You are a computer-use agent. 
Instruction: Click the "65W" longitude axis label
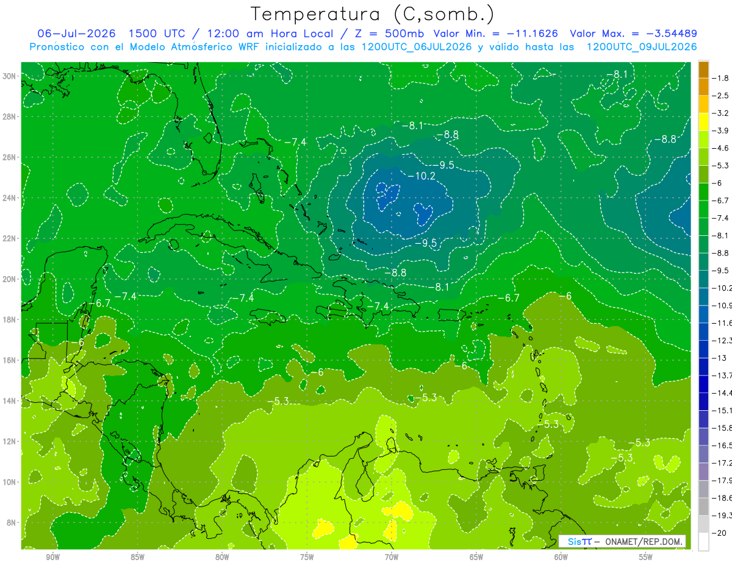point(476,557)
